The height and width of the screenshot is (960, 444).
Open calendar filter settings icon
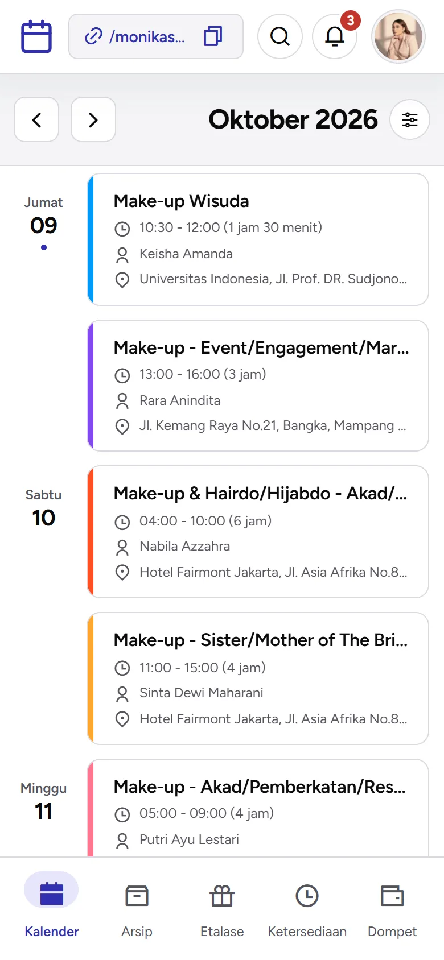410,119
